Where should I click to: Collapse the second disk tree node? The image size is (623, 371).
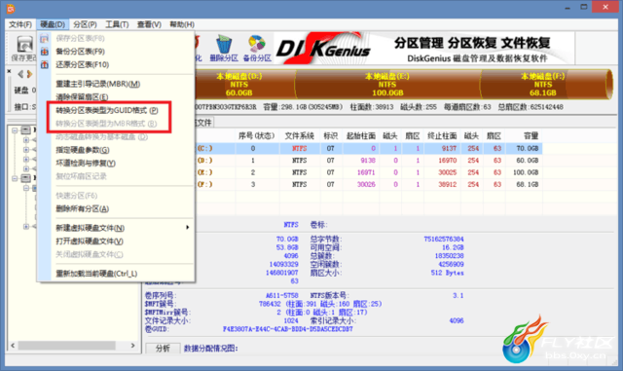tap(15, 178)
